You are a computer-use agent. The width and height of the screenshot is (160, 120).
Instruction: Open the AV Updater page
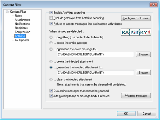(x=22, y=40)
